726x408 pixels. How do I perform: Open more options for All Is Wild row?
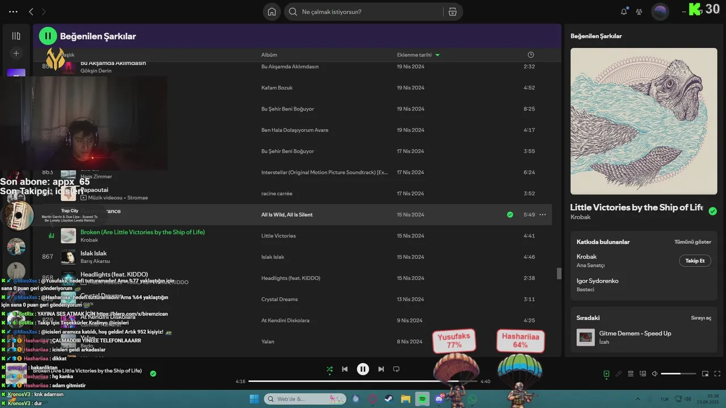(x=543, y=215)
